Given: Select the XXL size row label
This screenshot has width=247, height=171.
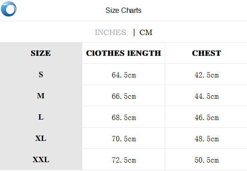Looking at the screenshot, I should 41,160.
